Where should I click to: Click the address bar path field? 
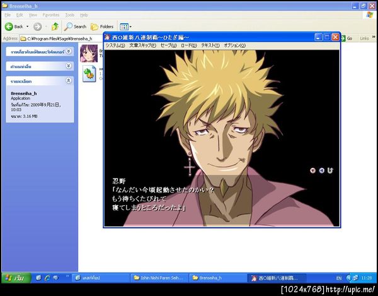[62, 38]
